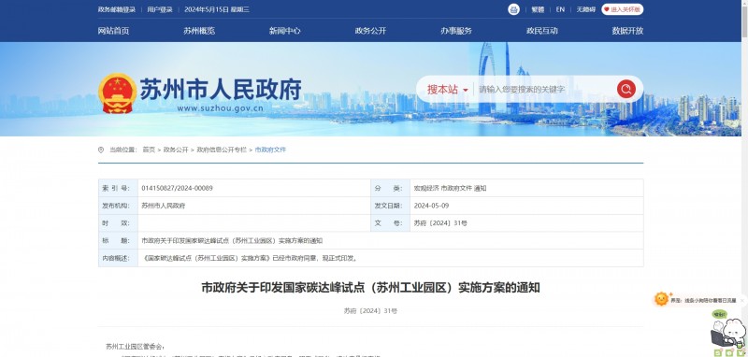The image size is (748, 357).
Task: Click the index number 014150827/2024-00089
Action: (177, 188)
